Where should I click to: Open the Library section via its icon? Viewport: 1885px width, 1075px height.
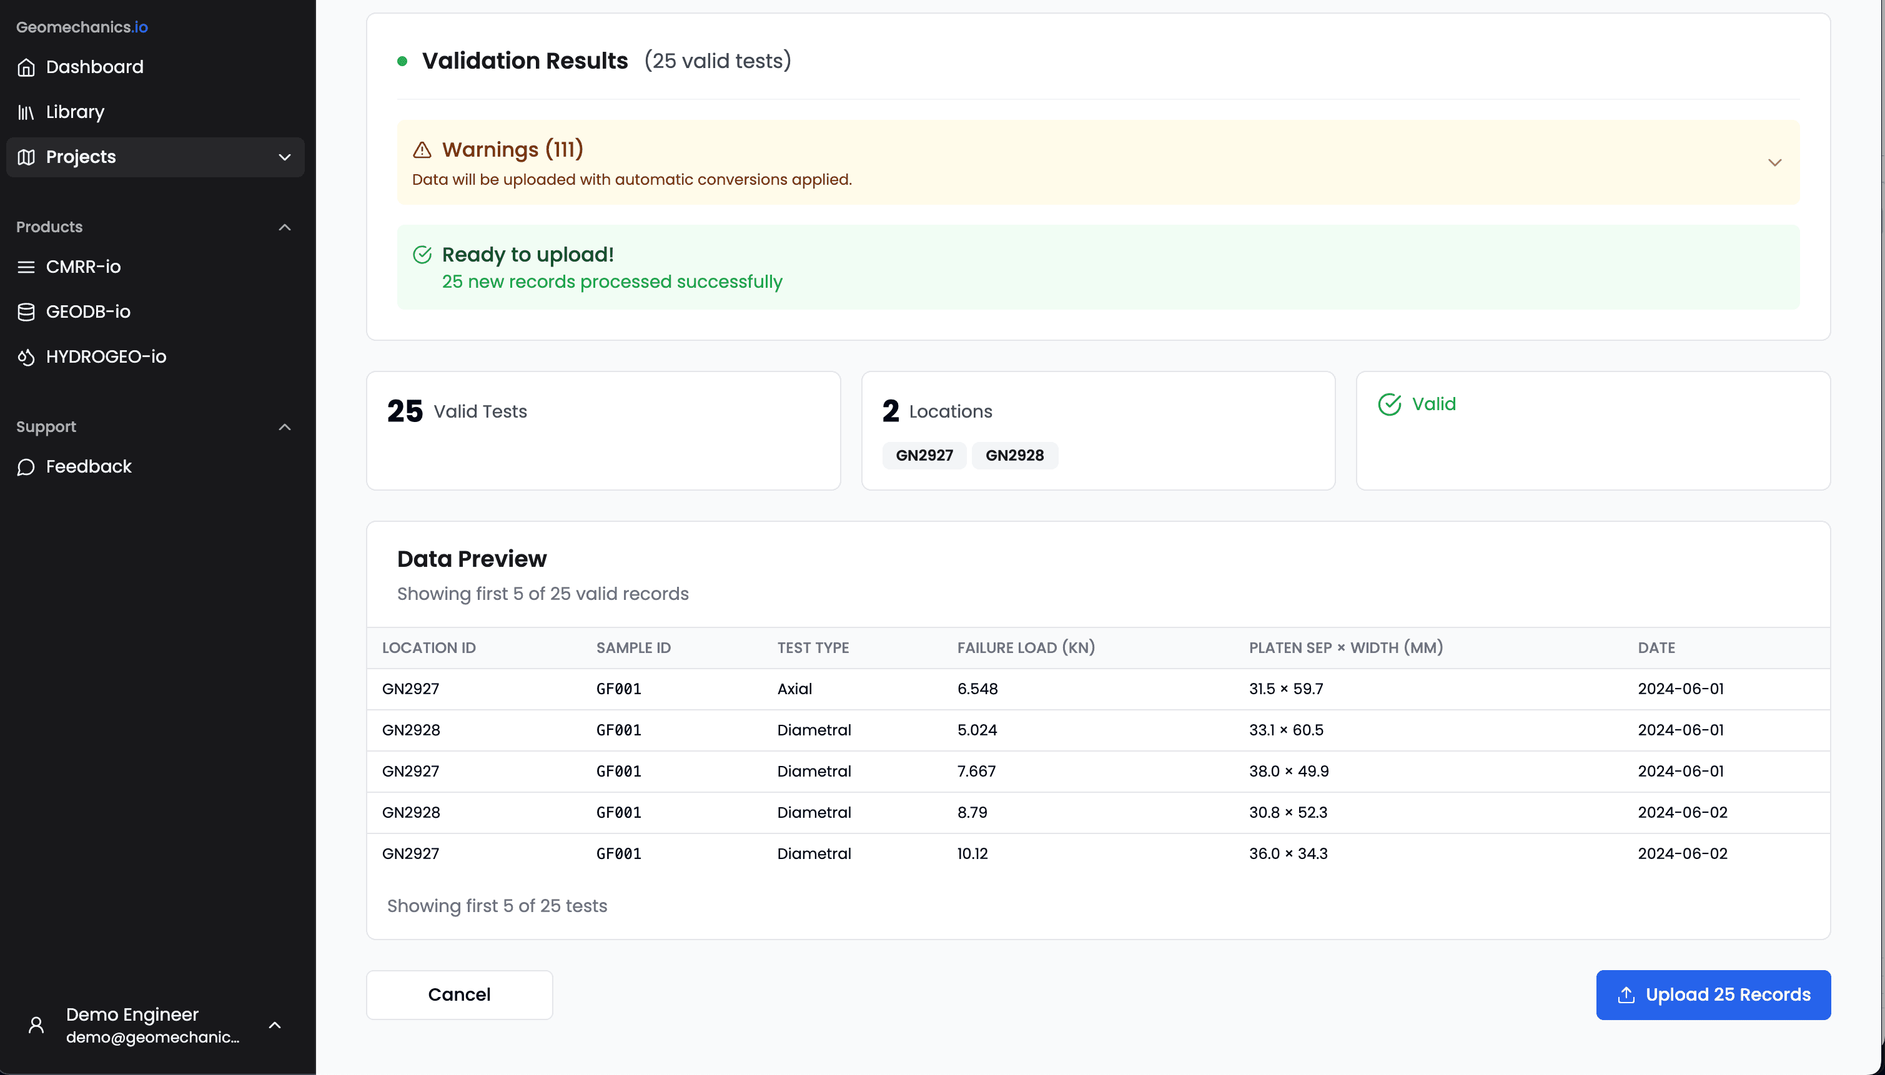pyautogui.click(x=26, y=112)
